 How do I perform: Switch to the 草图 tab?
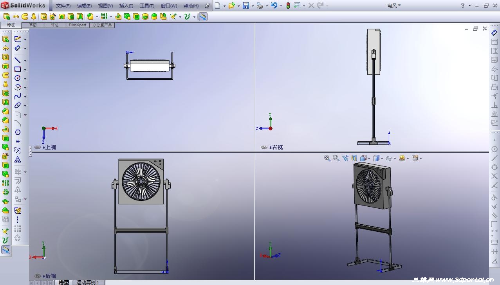(x=32, y=25)
